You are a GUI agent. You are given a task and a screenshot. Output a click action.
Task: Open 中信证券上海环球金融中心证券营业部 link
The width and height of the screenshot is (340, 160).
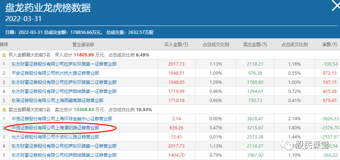point(62,119)
